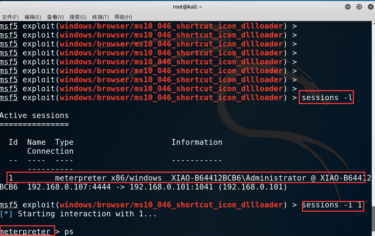Click the 'root@kali: ~' window title
Viewport: 375px width, 236px height.
(x=187, y=7)
